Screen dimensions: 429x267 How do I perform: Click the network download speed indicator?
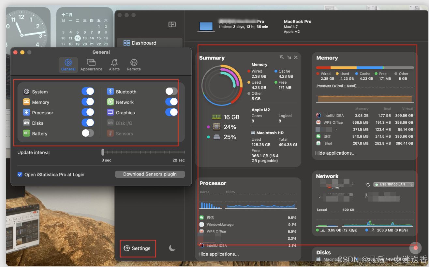(337, 230)
